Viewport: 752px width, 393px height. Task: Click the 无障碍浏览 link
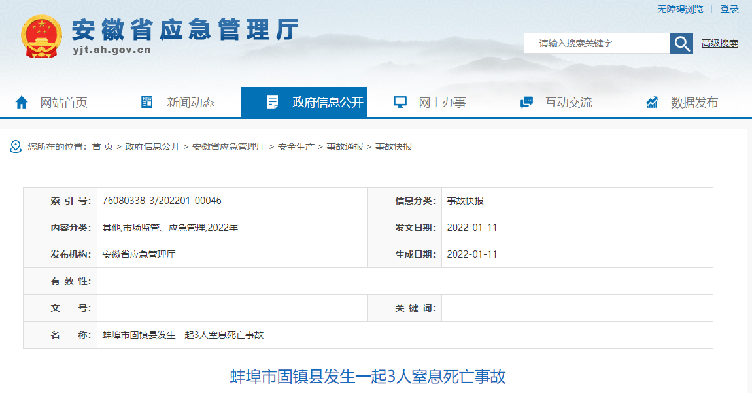point(680,9)
